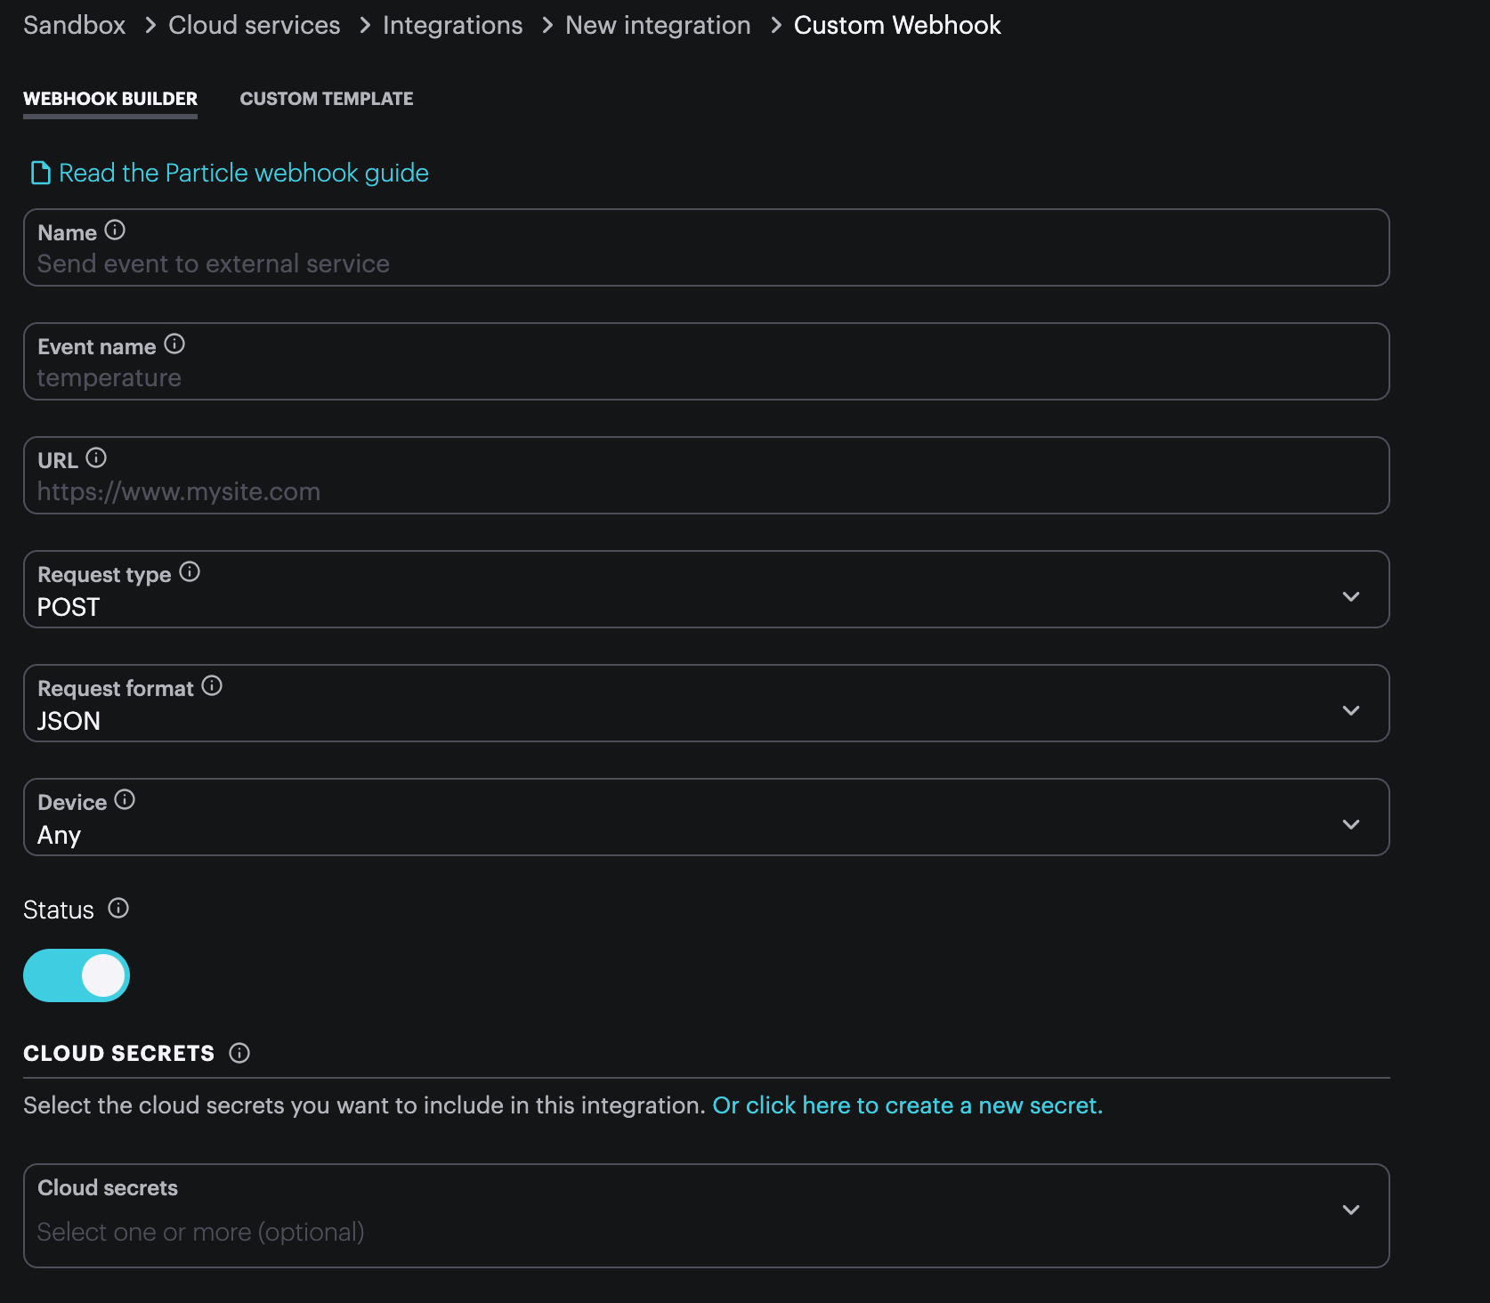1490x1303 pixels.
Task: Go back to New integration breadcrumb
Action: tap(658, 25)
